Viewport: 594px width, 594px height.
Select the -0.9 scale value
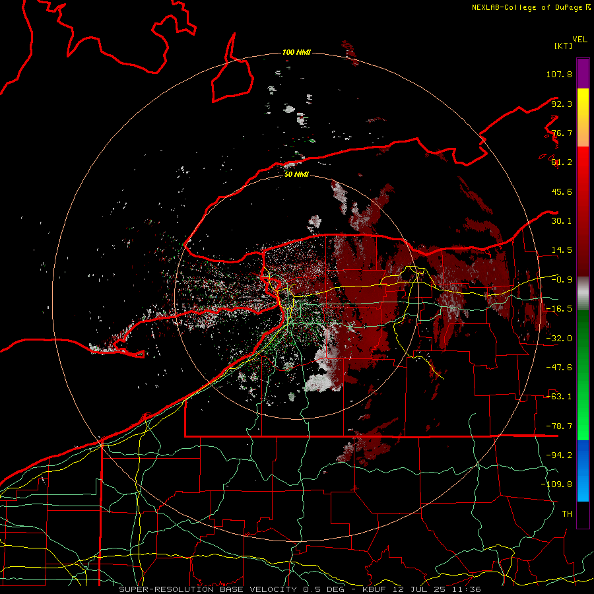(x=562, y=280)
